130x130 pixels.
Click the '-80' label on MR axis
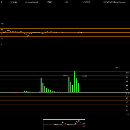pyautogui.click(x=127, y=110)
